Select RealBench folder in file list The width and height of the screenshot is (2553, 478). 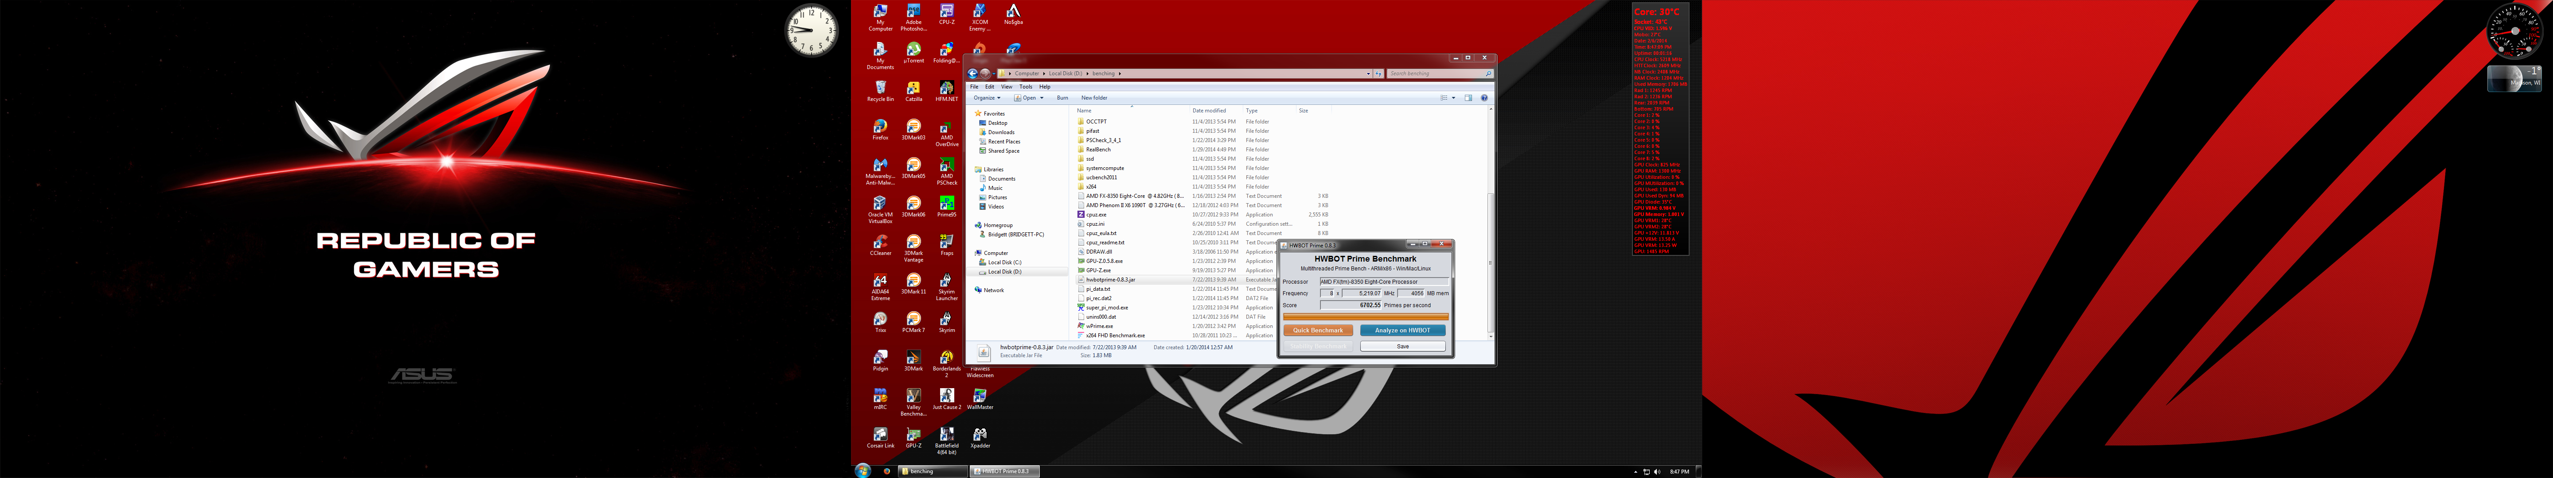(x=1098, y=150)
